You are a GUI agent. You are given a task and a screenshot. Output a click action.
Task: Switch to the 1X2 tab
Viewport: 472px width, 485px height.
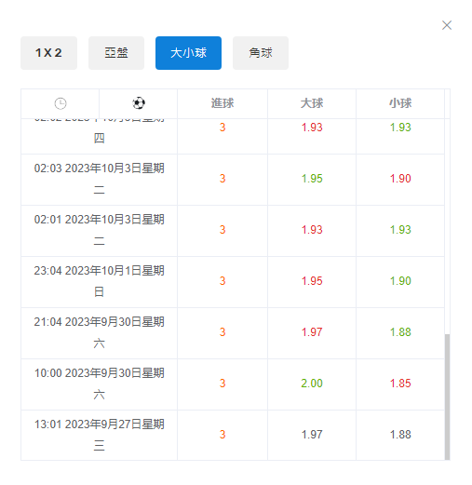pyautogui.click(x=48, y=53)
